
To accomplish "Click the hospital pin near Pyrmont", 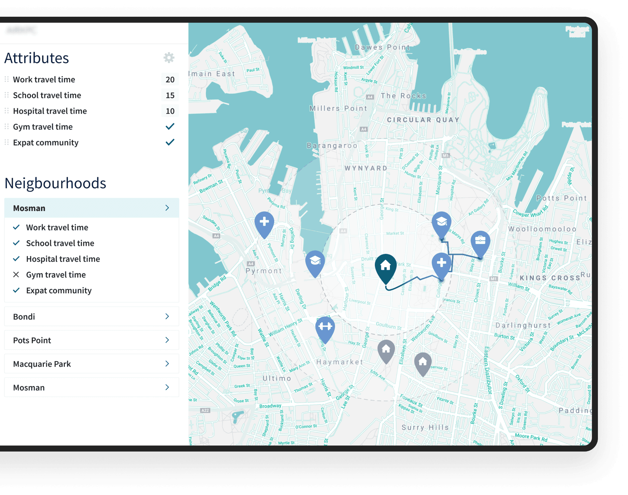I will [264, 224].
